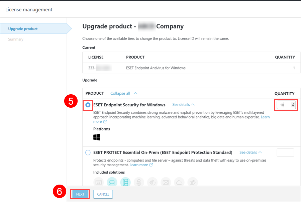Click the Windows platform logo icon
This screenshot has width=301, height=202.
coord(97,137)
